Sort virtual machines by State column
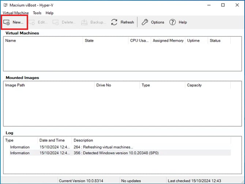245x184 pixels. tap(106, 41)
